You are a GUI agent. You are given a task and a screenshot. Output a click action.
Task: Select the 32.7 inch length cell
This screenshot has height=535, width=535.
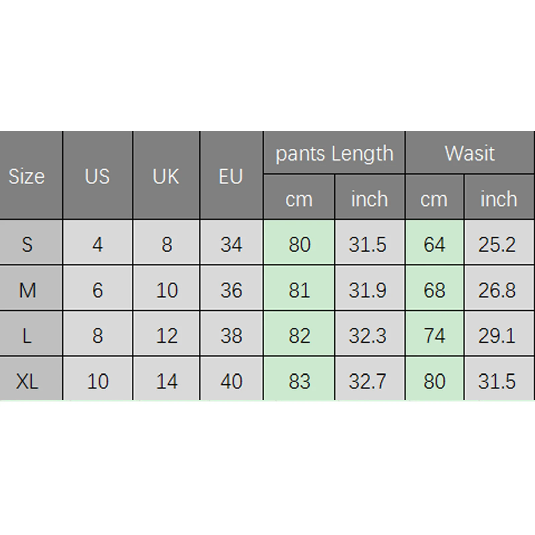pos(370,379)
